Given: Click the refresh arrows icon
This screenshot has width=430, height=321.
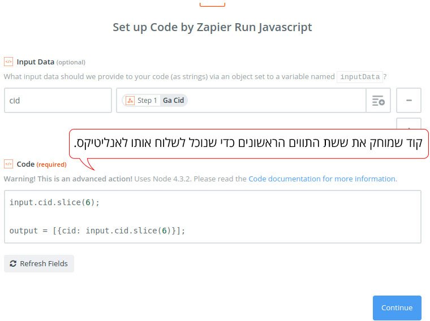Looking at the screenshot, I should point(13,263).
